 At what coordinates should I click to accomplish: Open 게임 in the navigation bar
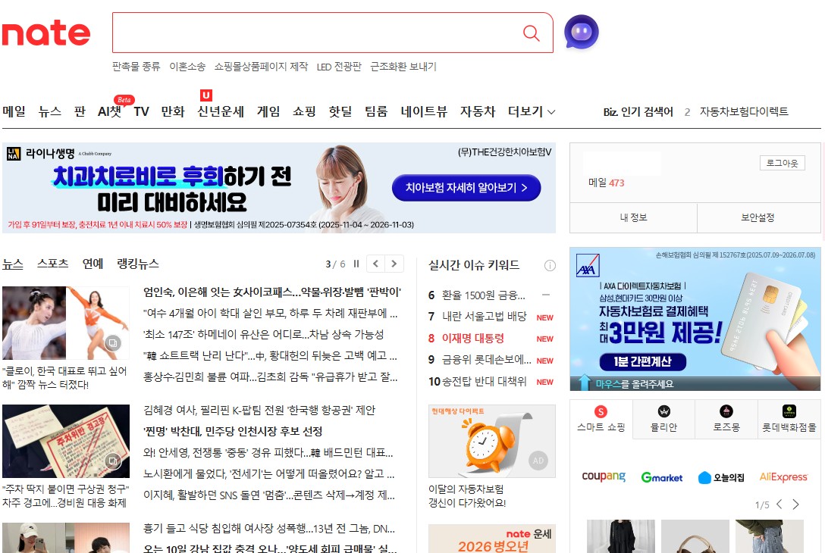(x=268, y=111)
